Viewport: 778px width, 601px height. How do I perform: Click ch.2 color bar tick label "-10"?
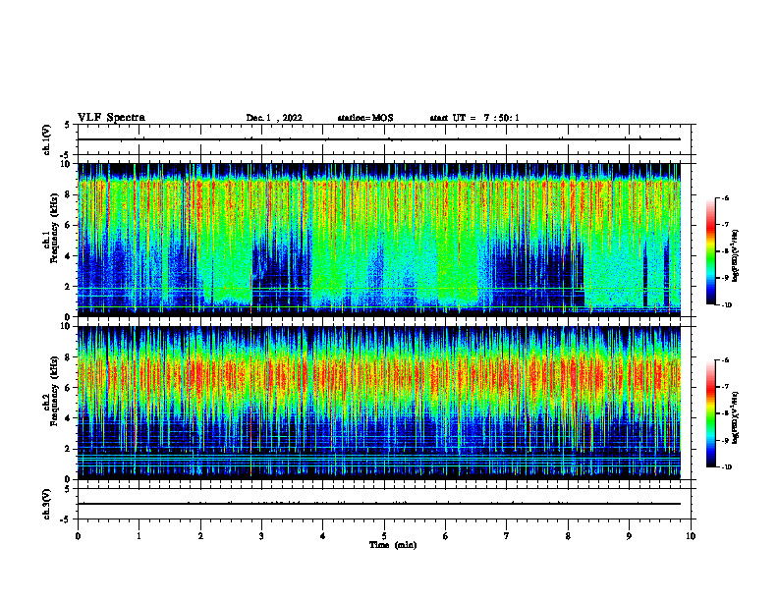[x=727, y=467]
